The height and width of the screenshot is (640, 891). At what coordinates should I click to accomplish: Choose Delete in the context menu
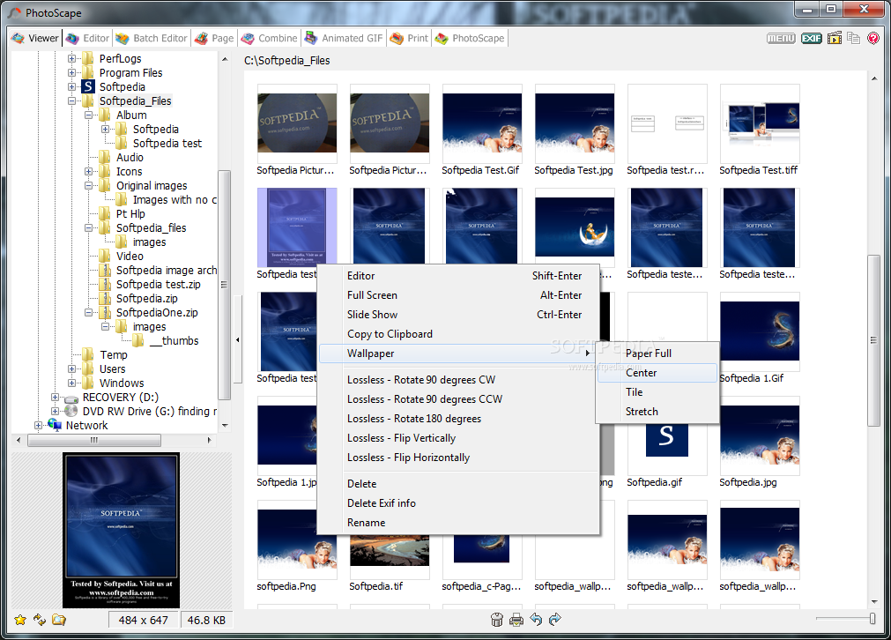[x=459, y=484]
